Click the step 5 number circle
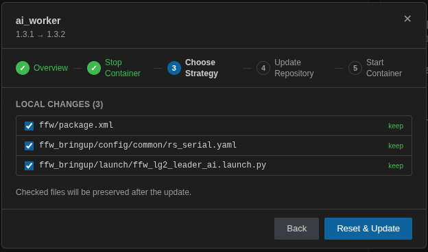Image resolution: width=428 pixels, height=252 pixels. coord(355,68)
